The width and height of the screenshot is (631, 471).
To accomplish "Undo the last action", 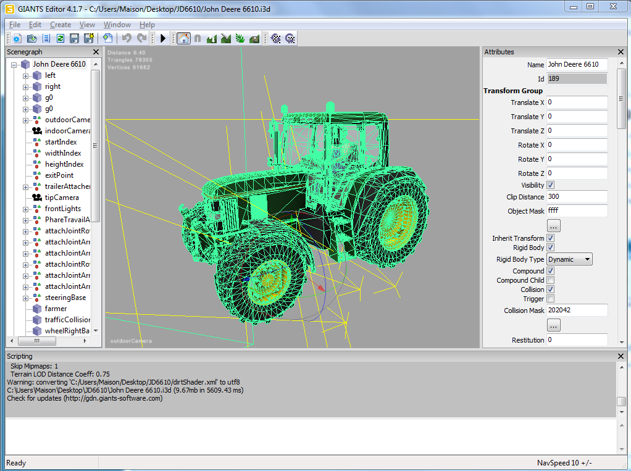I will click(127, 38).
